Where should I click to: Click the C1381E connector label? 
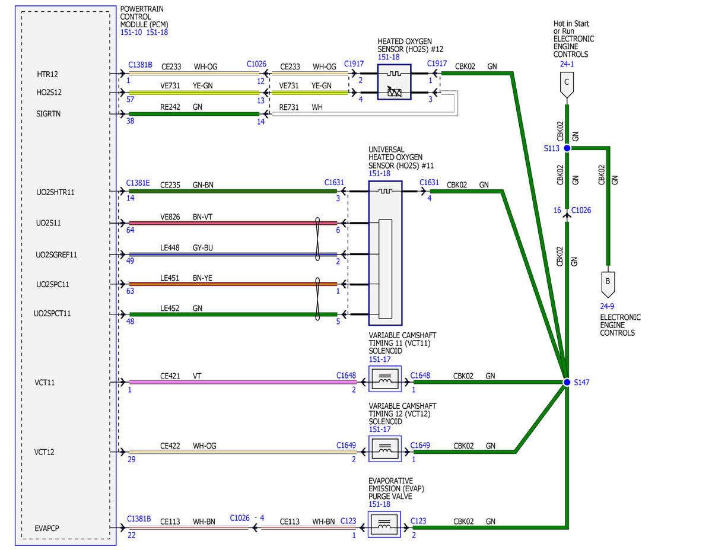click(x=139, y=183)
